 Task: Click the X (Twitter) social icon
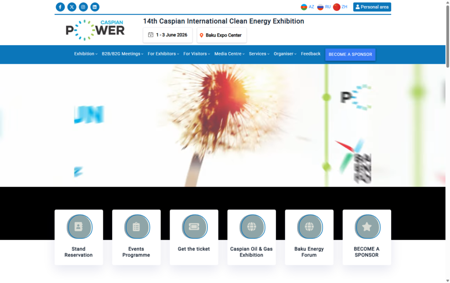point(72,7)
